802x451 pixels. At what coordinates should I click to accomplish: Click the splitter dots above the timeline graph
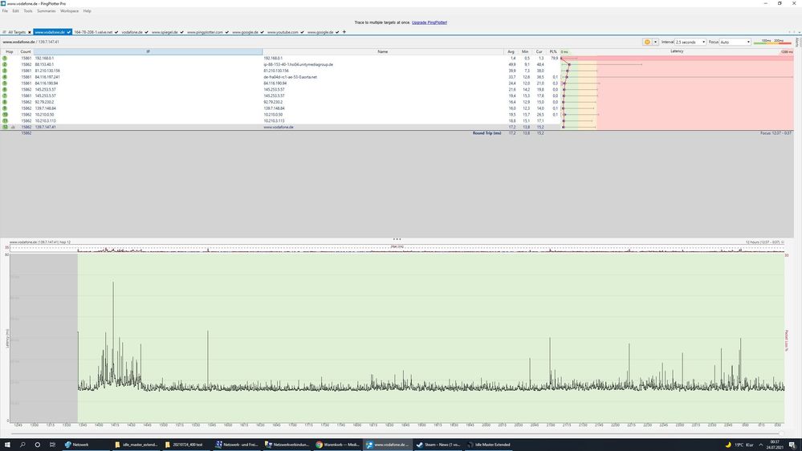click(x=397, y=239)
